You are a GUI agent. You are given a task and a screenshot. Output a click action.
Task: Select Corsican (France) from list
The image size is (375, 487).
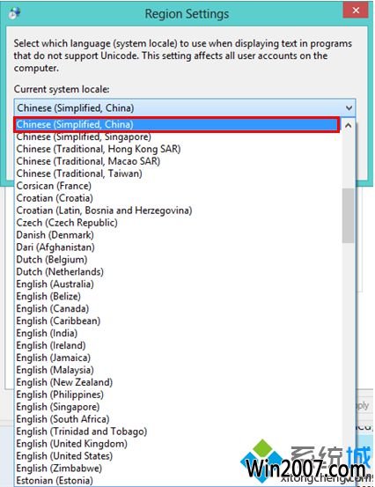[177, 186]
